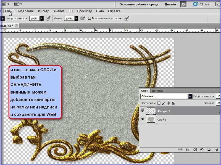Open the screen mode dropdown

pyautogui.click(x=21, y=4)
